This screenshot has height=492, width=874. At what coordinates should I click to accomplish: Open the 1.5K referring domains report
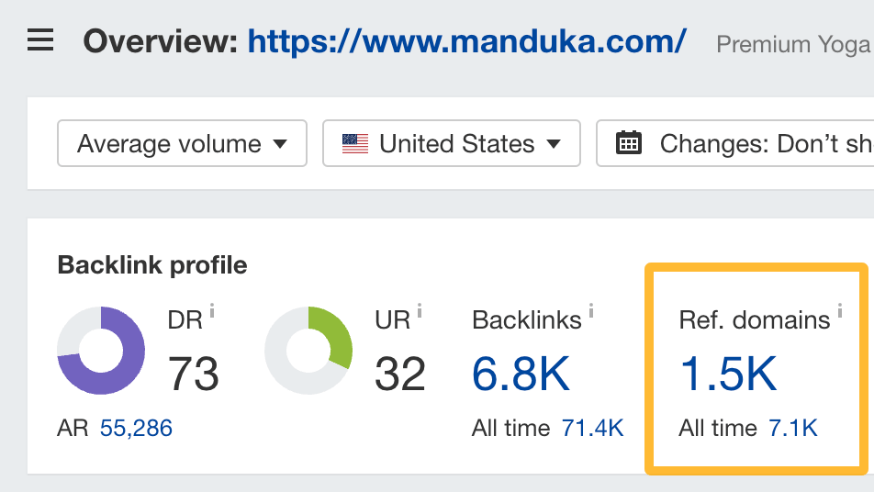pos(728,374)
